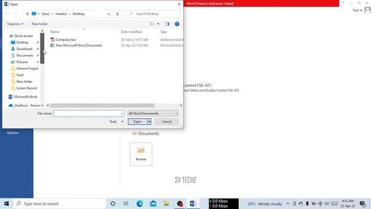
Task: Sort files by Date modified column
Action: point(131,32)
